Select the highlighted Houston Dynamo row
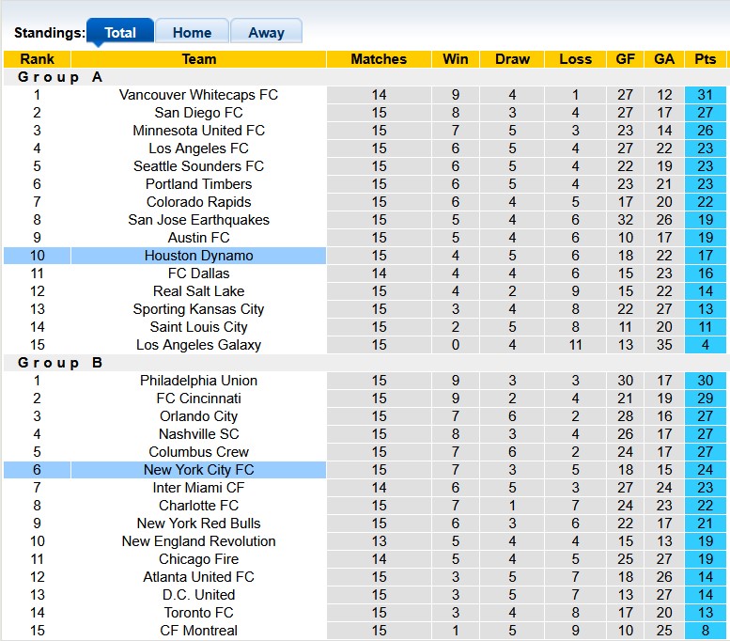Viewport: 730px width, 641px height. point(198,256)
